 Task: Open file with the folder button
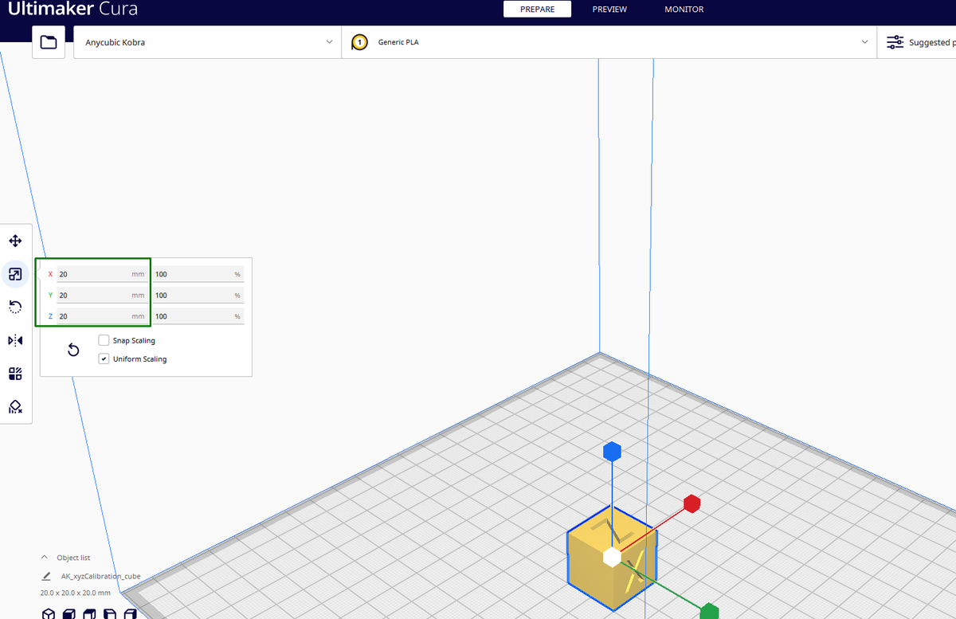coord(49,41)
